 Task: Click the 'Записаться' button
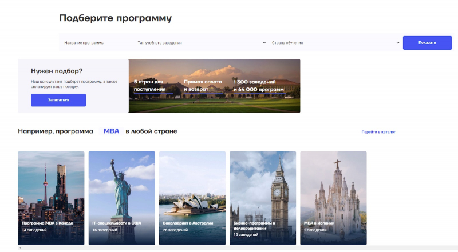pyautogui.click(x=58, y=100)
